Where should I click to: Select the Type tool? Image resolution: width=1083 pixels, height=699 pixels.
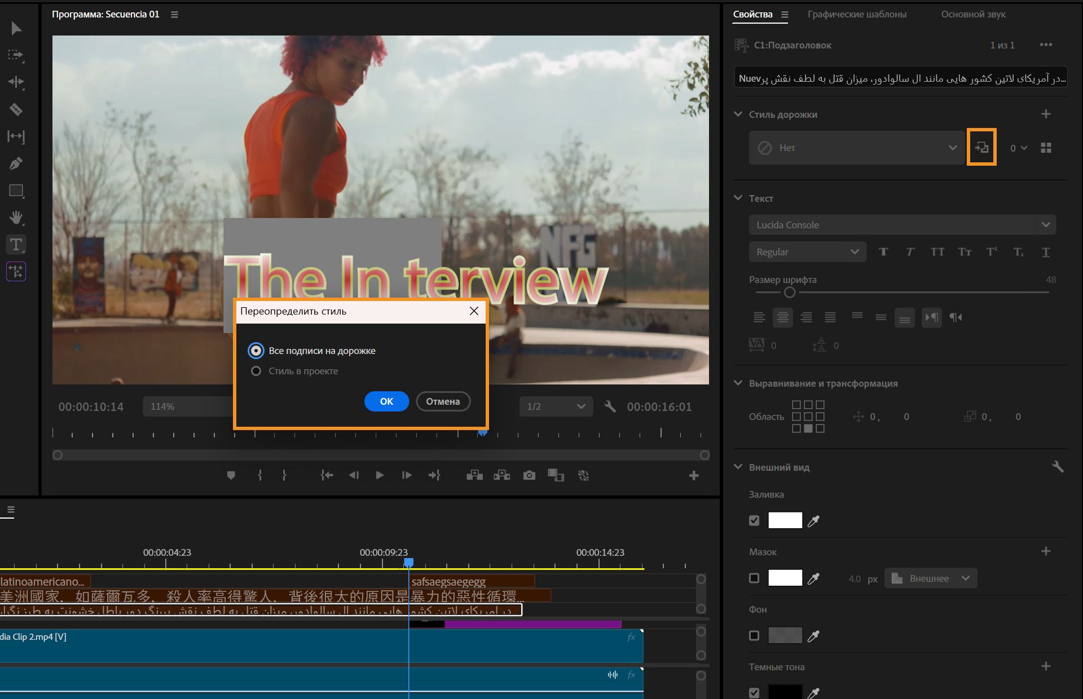click(16, 245)
